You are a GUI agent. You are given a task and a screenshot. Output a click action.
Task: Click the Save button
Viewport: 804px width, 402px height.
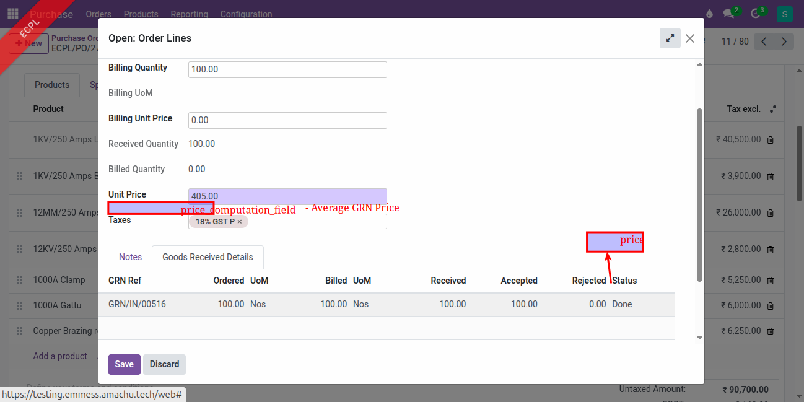124,364
